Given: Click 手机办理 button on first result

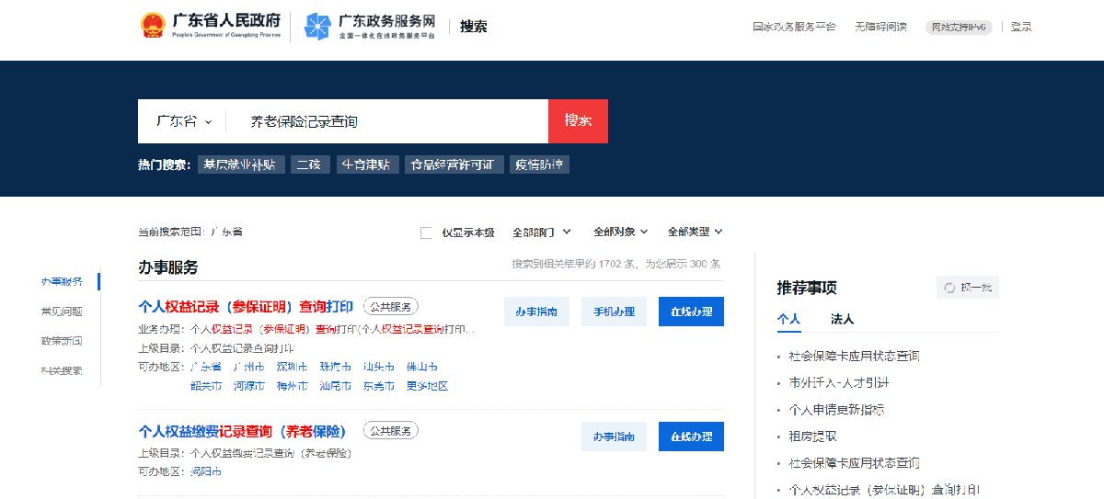Looking at the screenshot, I should (x=614, y=312).
